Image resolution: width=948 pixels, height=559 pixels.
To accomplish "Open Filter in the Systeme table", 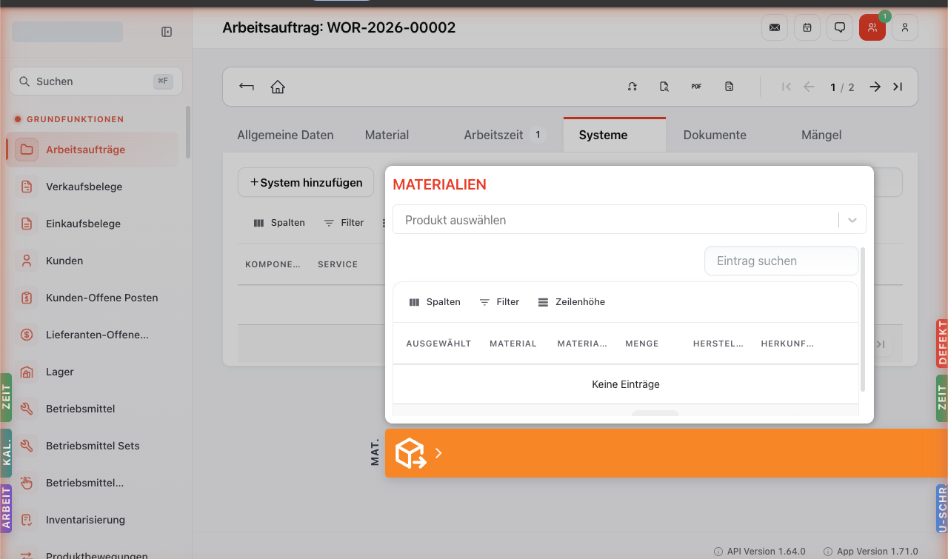I will pos(344,222).
